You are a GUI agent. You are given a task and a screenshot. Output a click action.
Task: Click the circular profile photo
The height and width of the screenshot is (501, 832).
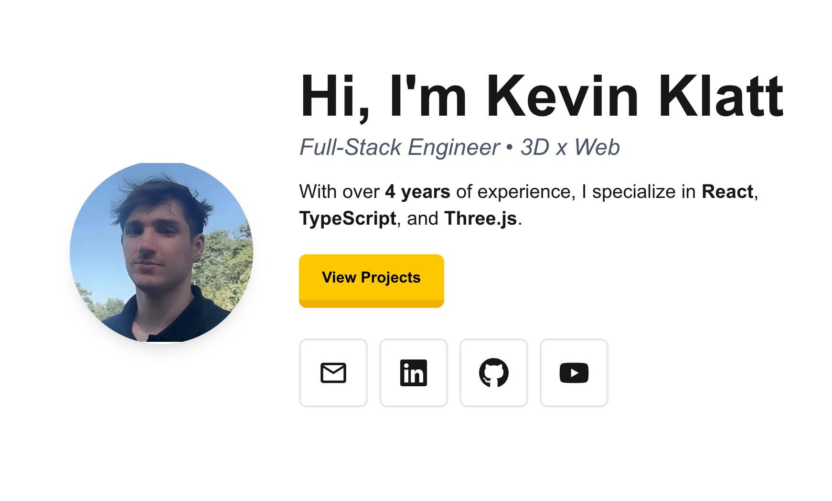pyautogui.click(x=161, y=252)
